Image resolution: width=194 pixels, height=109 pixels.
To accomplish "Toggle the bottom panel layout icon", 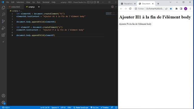I will pyautogui.click(x=92, y=2).
